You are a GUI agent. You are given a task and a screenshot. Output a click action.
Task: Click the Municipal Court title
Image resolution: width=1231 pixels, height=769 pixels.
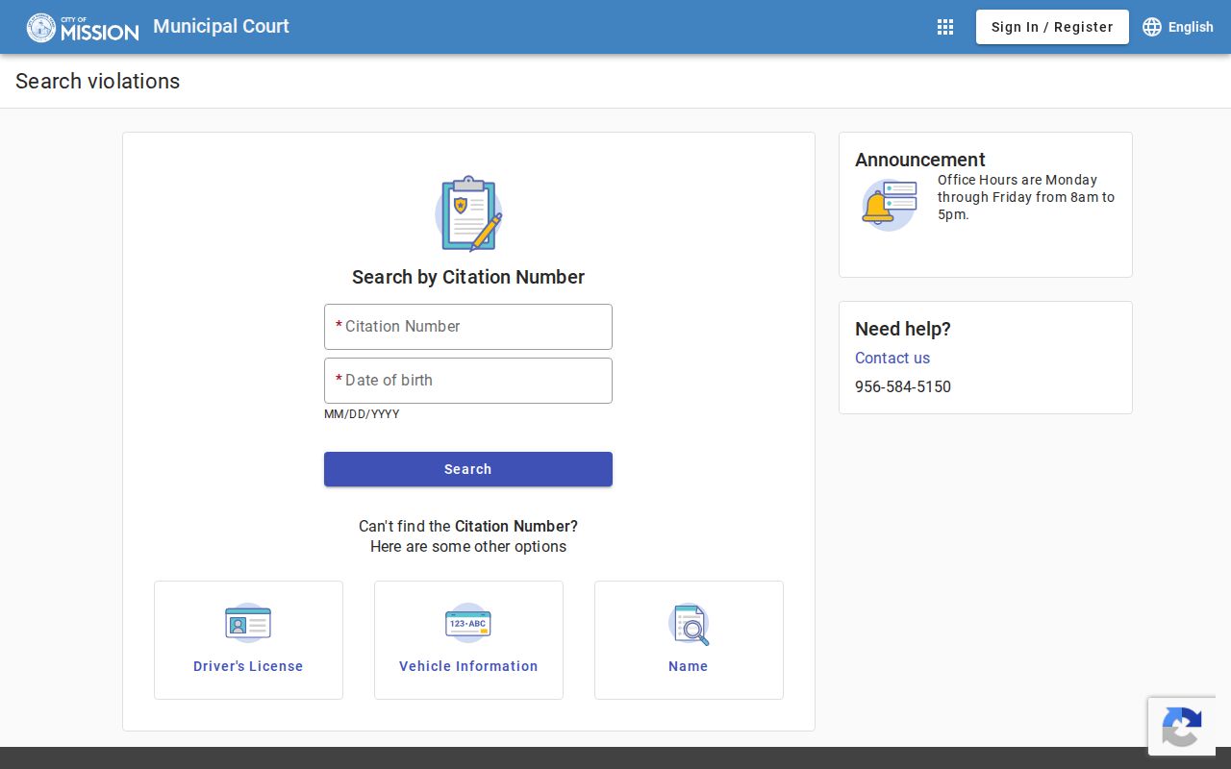[221, 26]
